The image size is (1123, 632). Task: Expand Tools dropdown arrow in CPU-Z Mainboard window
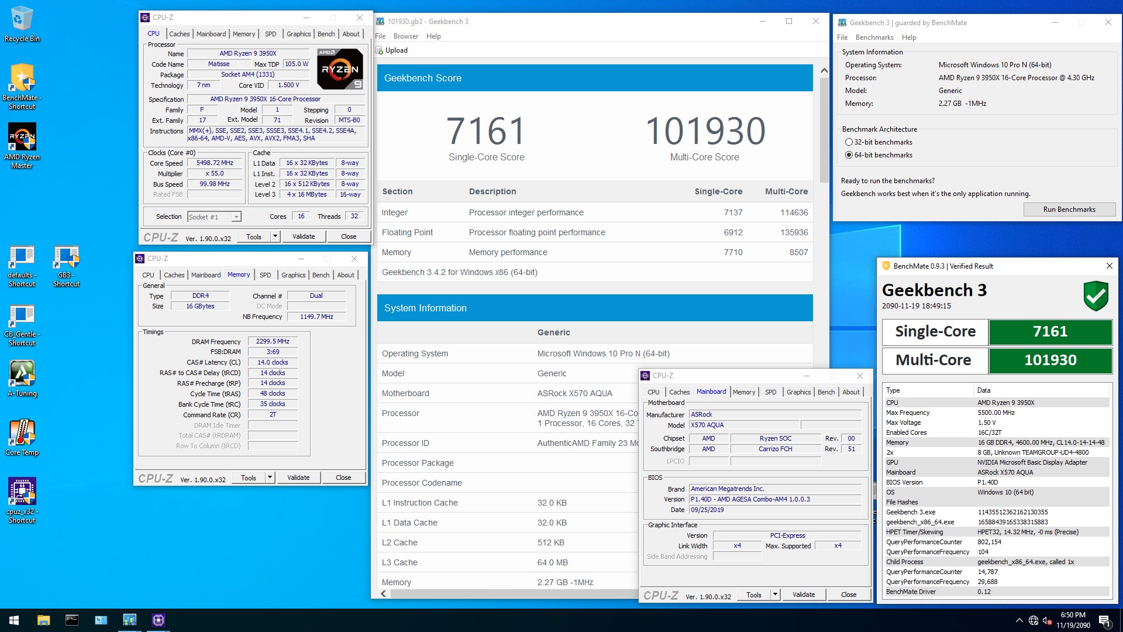coord(775,595)
